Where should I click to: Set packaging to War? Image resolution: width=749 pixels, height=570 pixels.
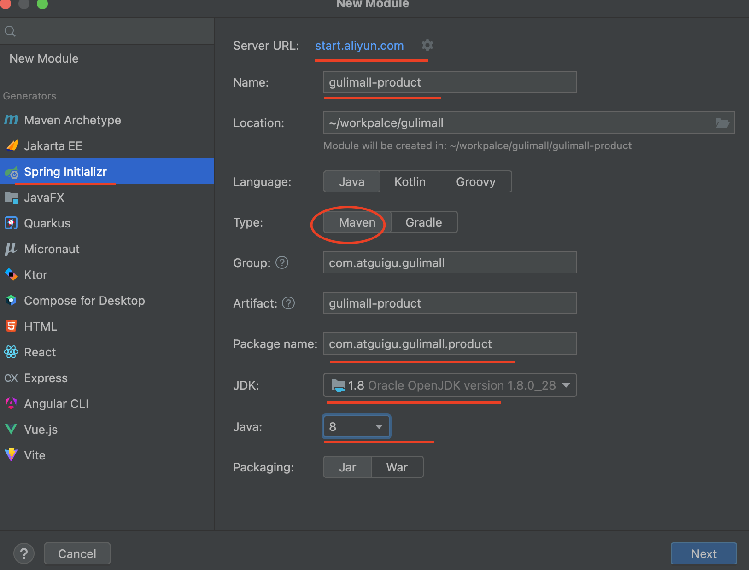tap(397, 467)
